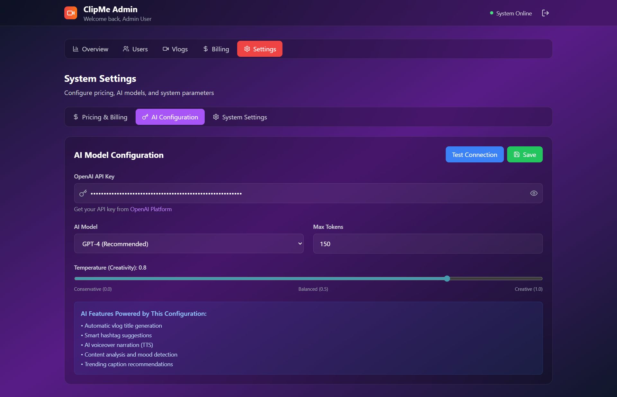Click the gear icon on the Settings tab
The width and height of the screenshot is (617, 397).
click(247, 49)
